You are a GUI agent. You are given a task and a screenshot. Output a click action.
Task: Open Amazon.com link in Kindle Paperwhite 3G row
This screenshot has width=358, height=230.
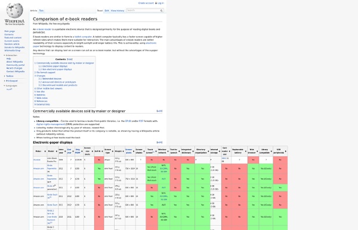(x=38, y=169)
